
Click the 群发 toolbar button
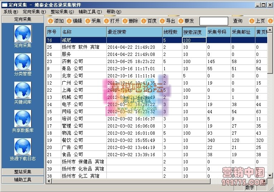(x=187, y=21)
